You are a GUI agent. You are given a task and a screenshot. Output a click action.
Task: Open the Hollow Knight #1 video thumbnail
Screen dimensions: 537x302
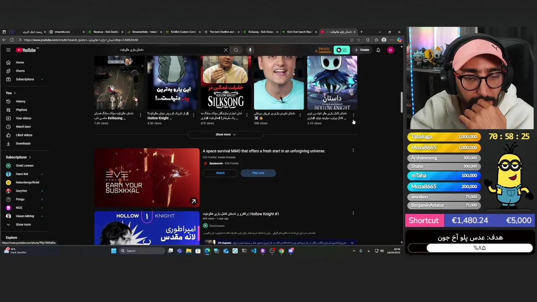coord(147,228)
